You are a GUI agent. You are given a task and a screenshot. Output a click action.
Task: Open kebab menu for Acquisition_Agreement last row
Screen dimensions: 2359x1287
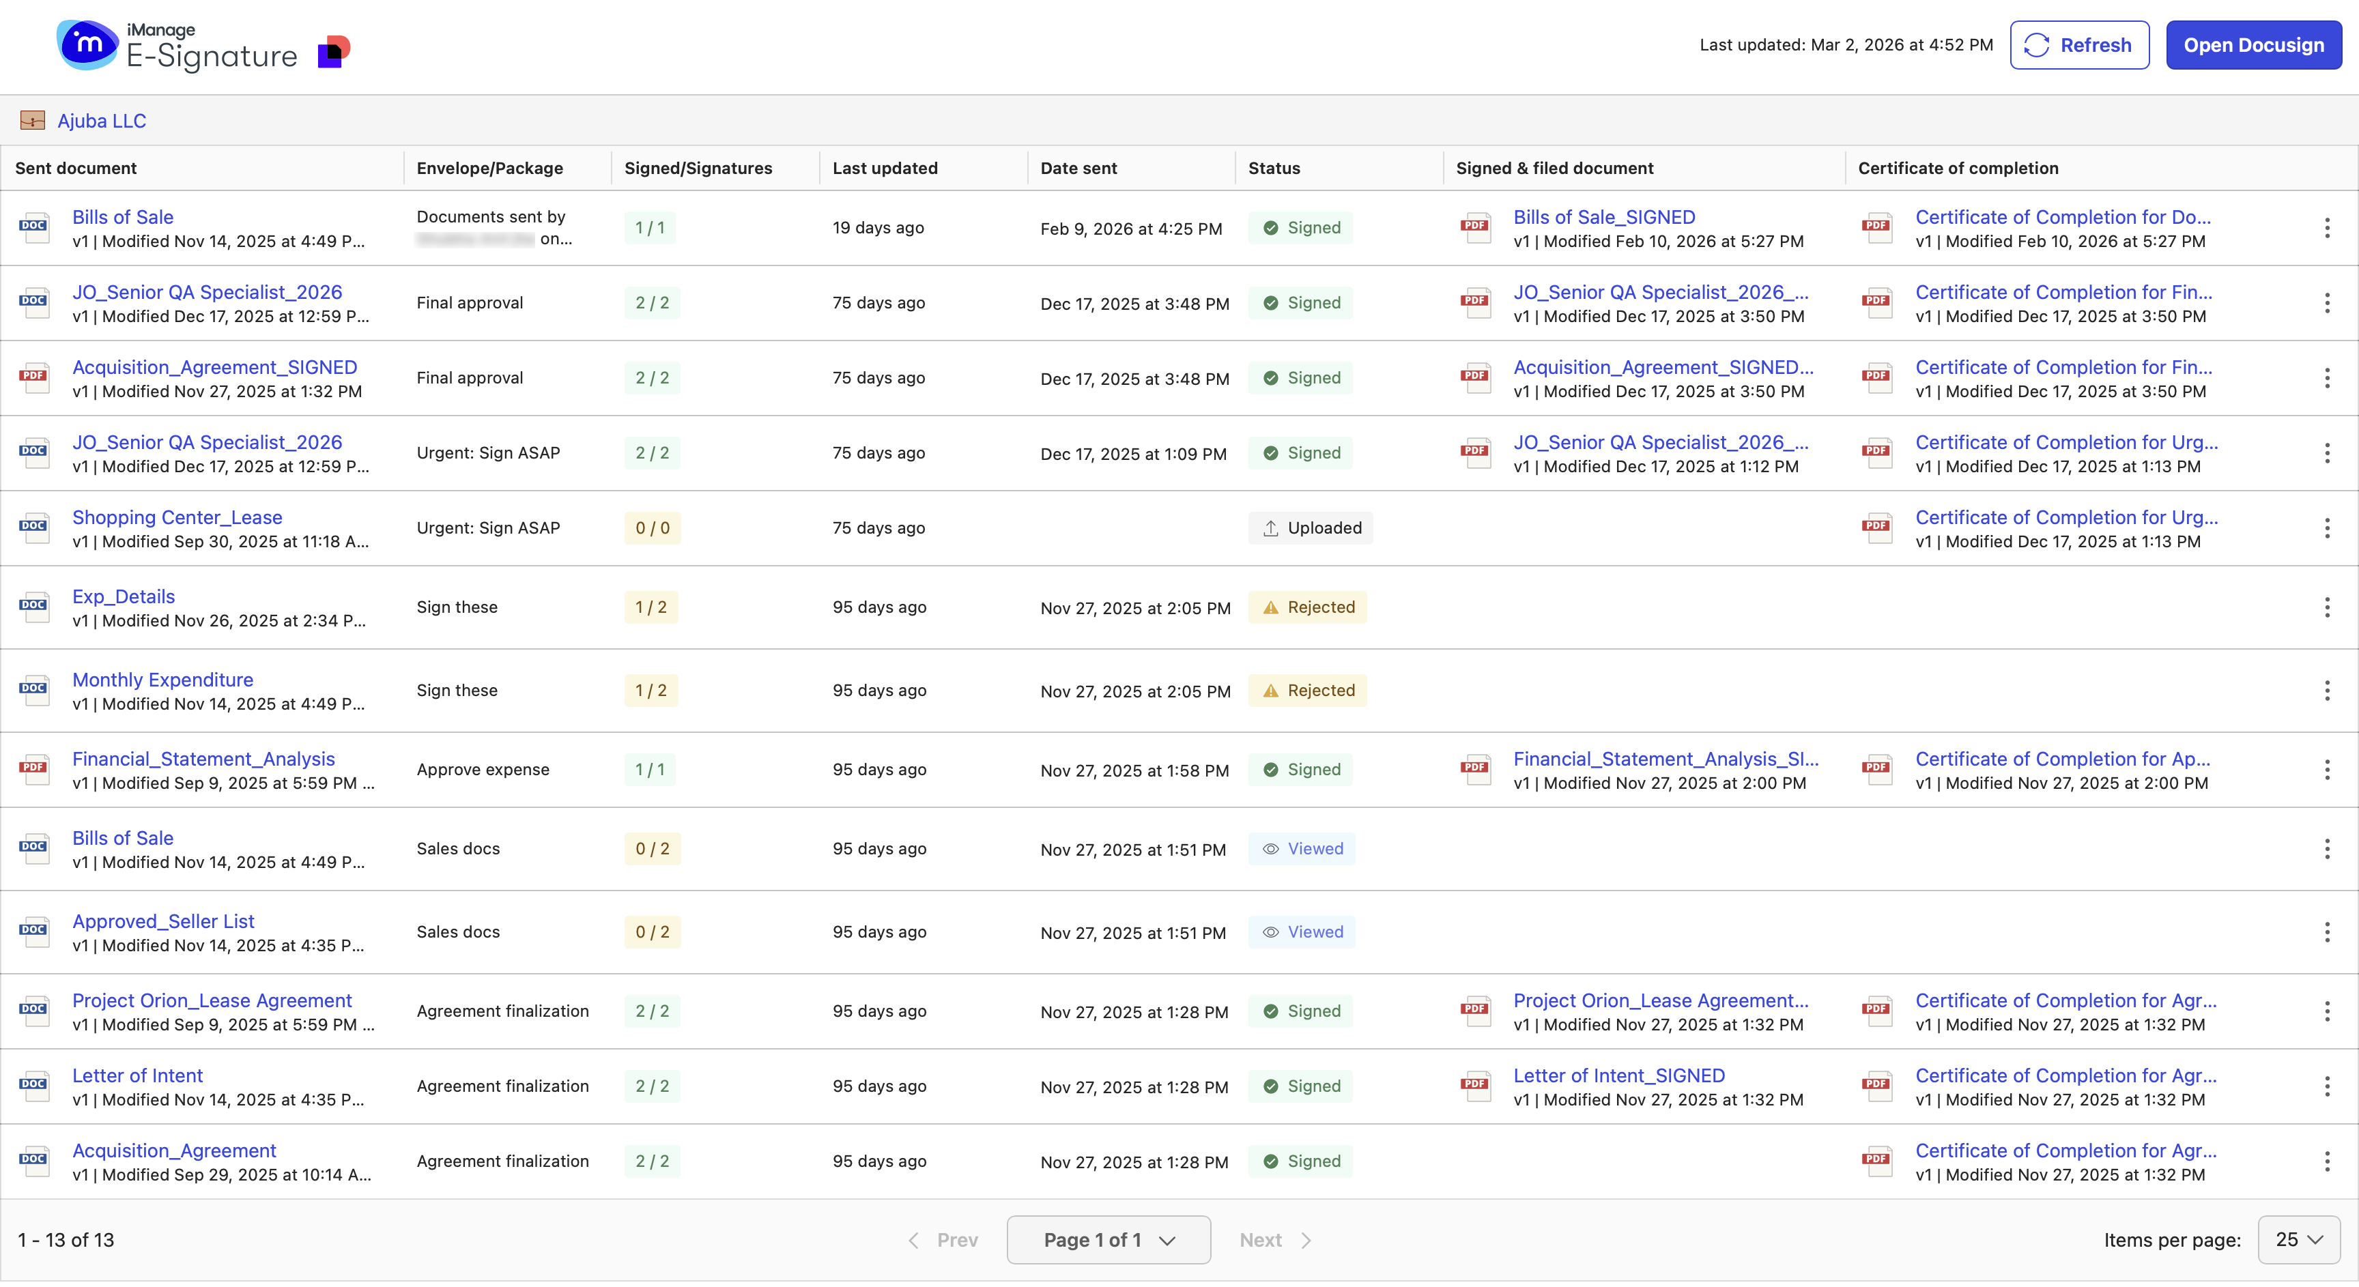[2326, 1161]
